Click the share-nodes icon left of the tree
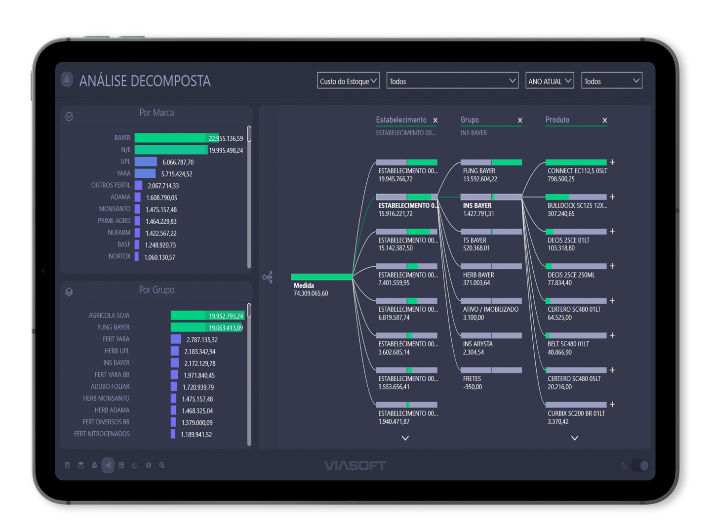The height and width of the screenshot is (530, 711). click(268, 277)
